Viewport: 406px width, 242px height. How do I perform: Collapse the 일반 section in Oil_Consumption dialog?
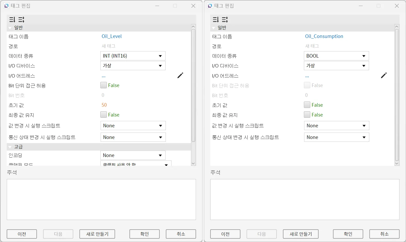(214, 28)
